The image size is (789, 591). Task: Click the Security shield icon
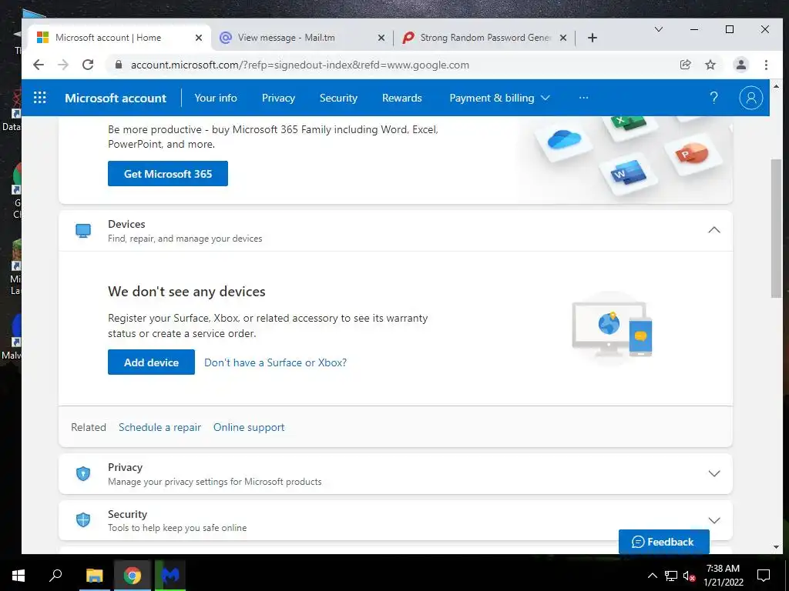point(83,520)
